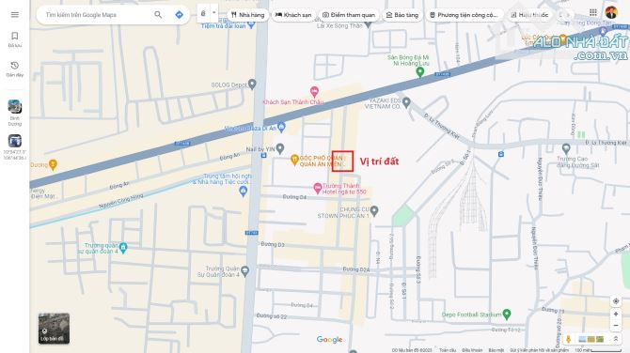Zoom out with the minus button
This screenshot has width=630, height=353.
[616, 326]
